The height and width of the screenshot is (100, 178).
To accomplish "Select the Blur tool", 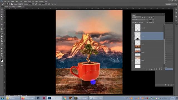I will pos(2,39).
